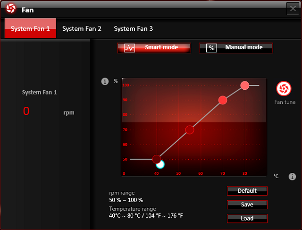Select the curve point at 80°C, 100%
302x230 pixels.
[245, 85]
